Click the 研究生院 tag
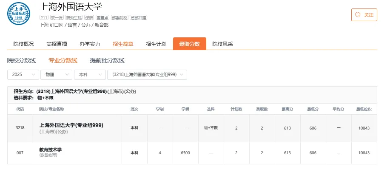 click(x=74, y=17)
